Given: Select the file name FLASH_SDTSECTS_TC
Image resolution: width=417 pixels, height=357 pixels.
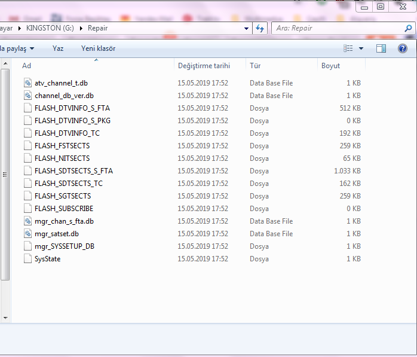Looking at the screenshot, I should (x=69, y=184).
